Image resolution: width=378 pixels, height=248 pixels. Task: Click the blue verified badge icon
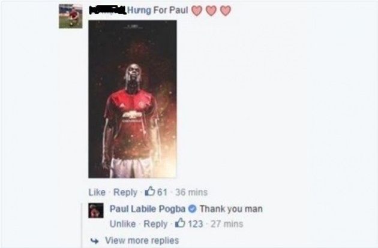(x=192, y=208)
